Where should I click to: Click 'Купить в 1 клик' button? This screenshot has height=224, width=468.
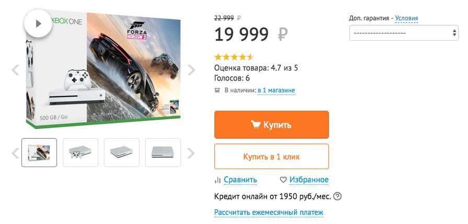tap(271, 157)
